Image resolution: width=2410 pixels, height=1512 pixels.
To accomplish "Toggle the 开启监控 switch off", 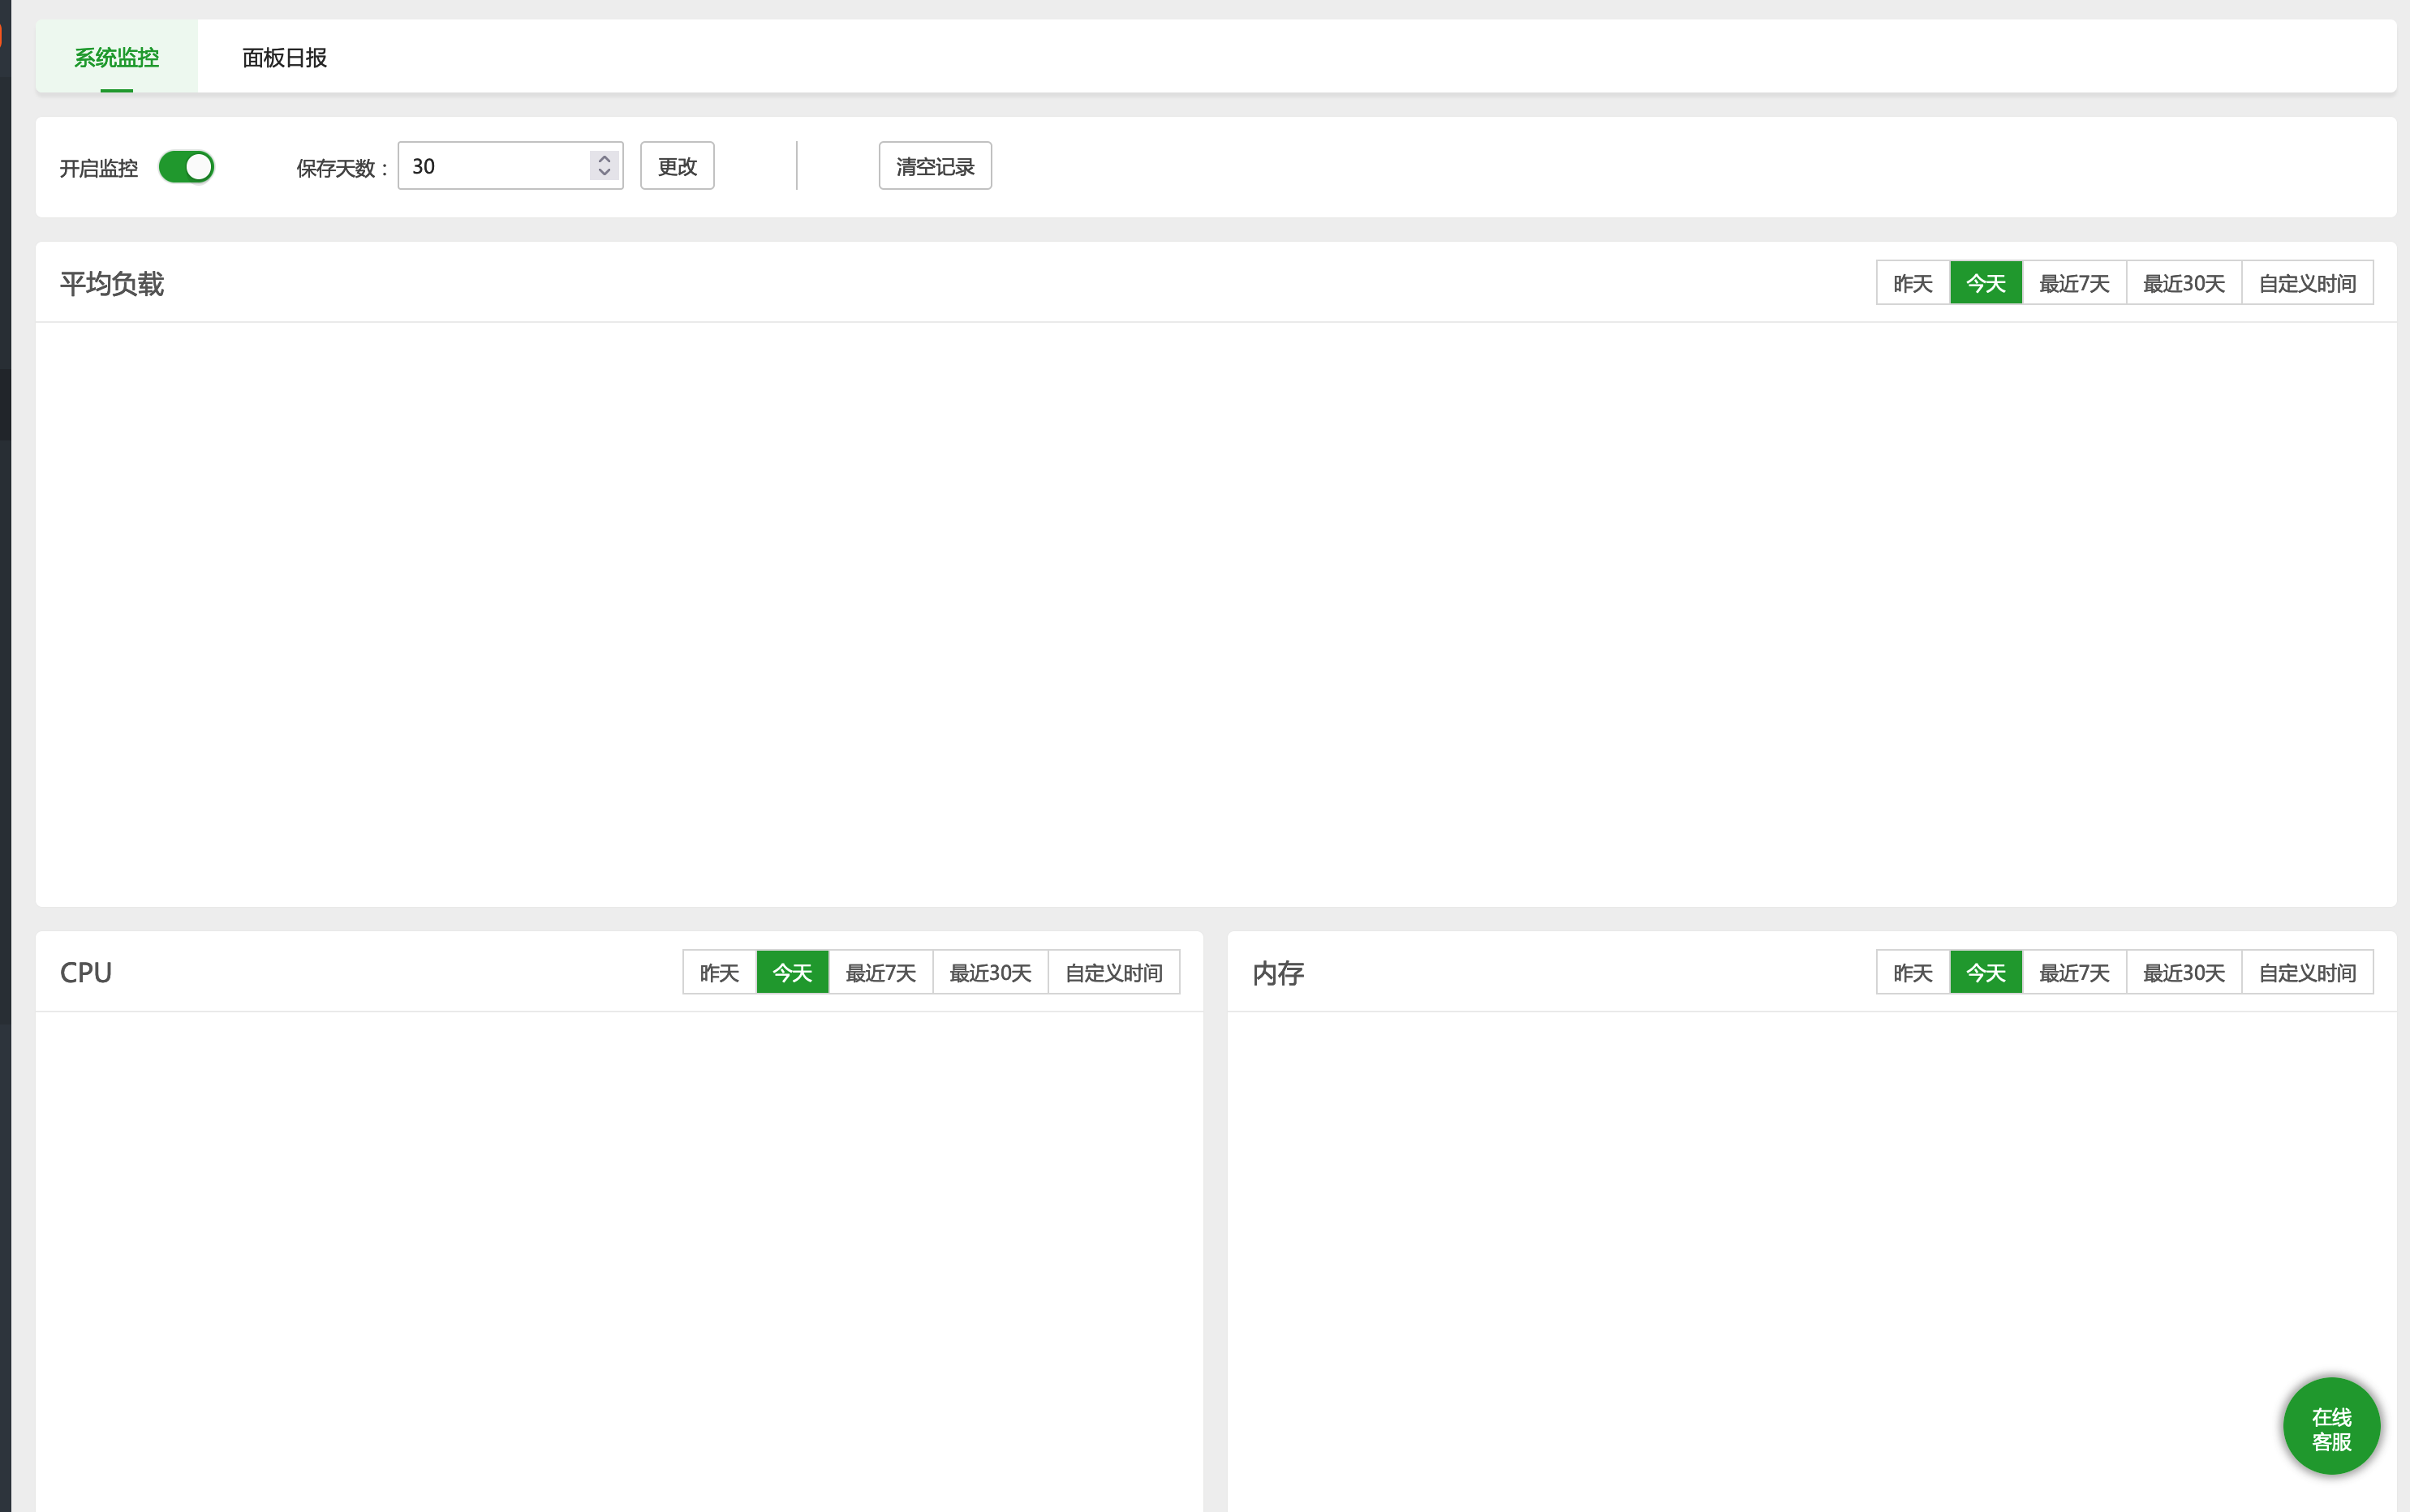I will (x=186, y=167).
